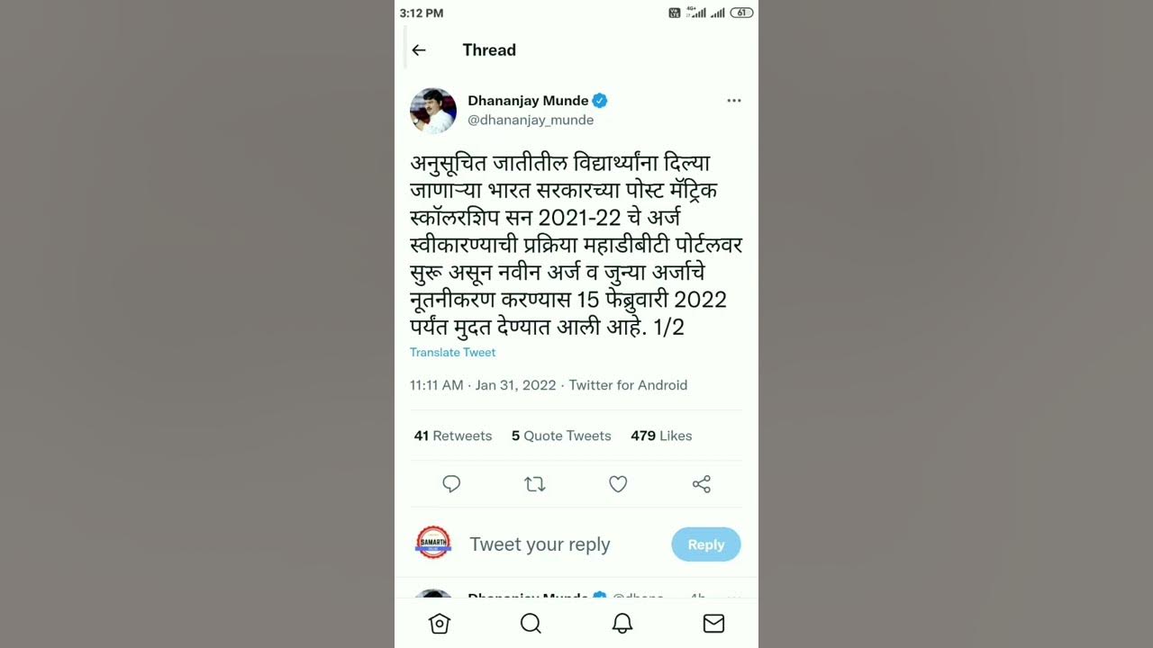Screen dimensions: 1153x648
Task: Open the Messages envelope icon
Action: [713, 624]
